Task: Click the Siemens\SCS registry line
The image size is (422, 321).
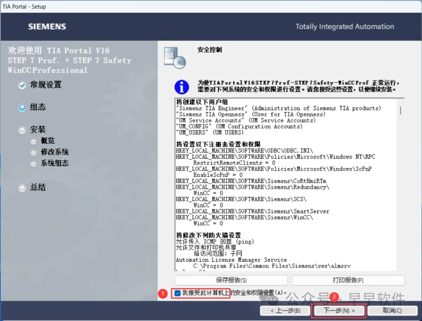Action: pyautogui.click(x=241, y=199)
